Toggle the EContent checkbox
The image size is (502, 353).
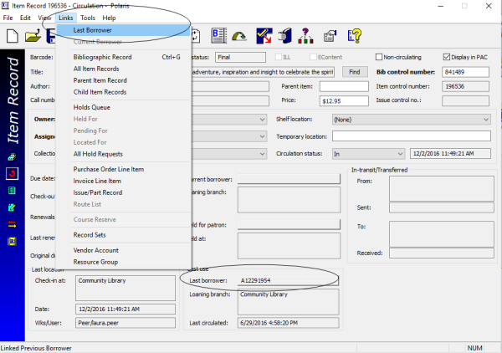point(313,57)
